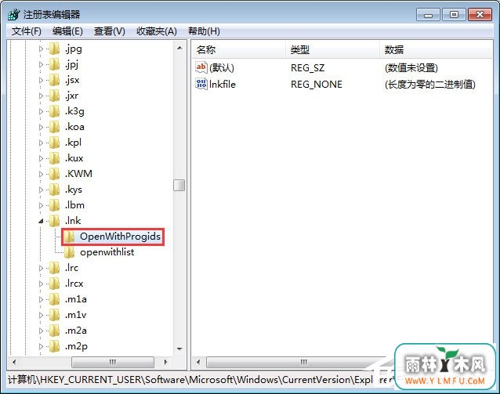Click the lnkfile binary value icon
Image resolution: width=500 pixels, height=394 pixels.
(x=201, y=84)
